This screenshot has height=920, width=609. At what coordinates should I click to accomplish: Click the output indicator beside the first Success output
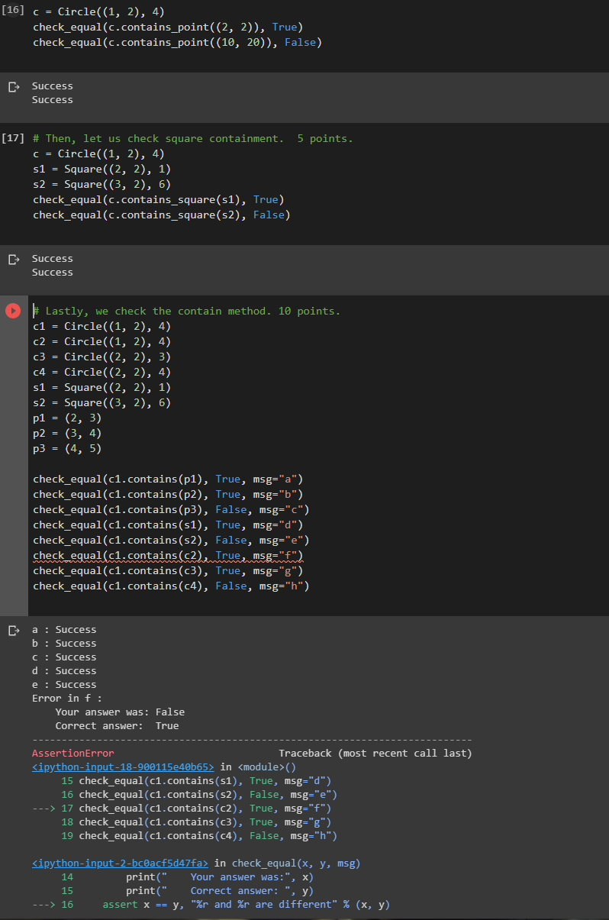[13, 86]
